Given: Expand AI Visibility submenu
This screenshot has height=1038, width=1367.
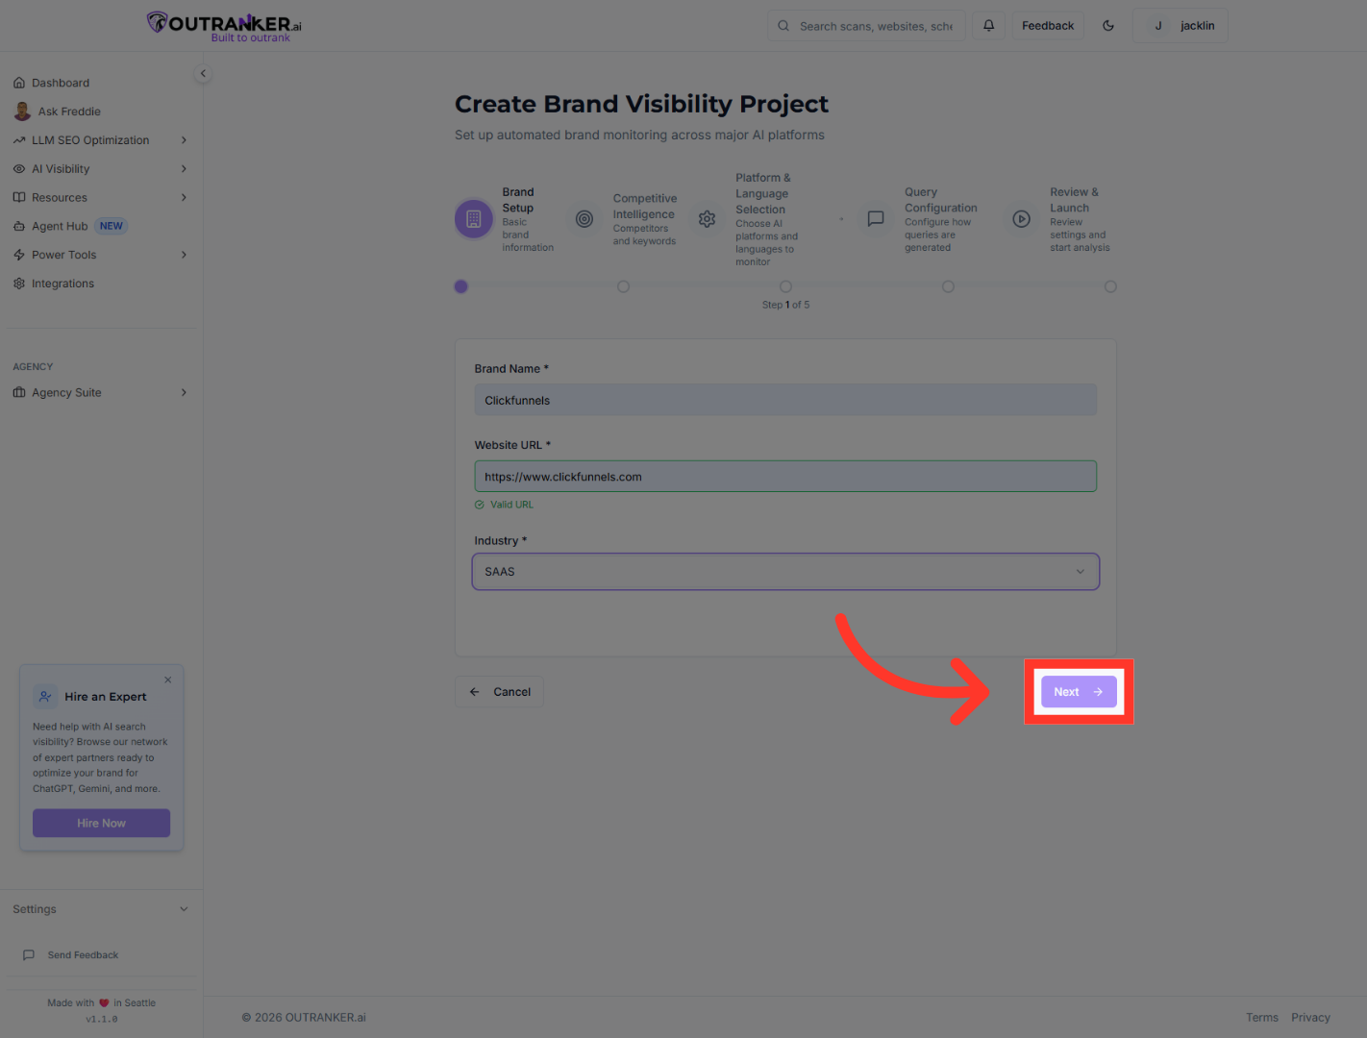Looking at the screenshot, I should pos(184,169).
